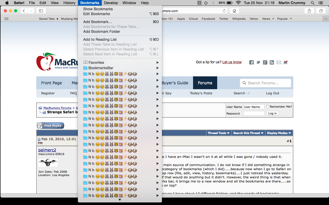329x205 pixels.
Task: Open the Apple menu icon
Action: (7, 3)
